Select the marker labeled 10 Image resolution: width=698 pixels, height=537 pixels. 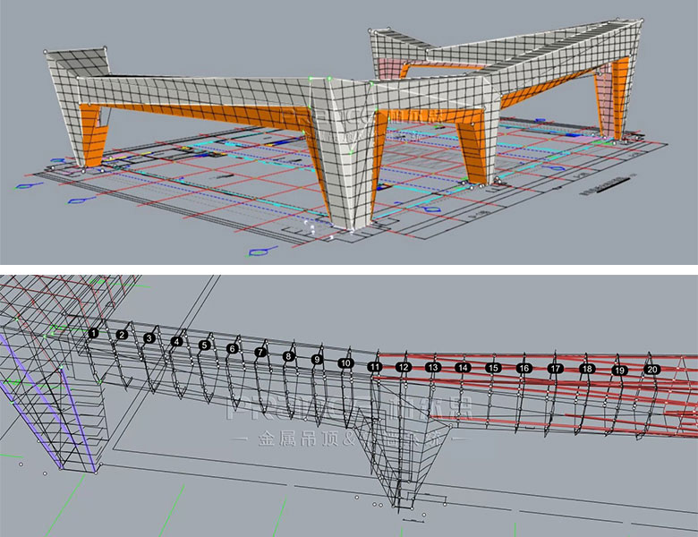click(x=345, y=363)
